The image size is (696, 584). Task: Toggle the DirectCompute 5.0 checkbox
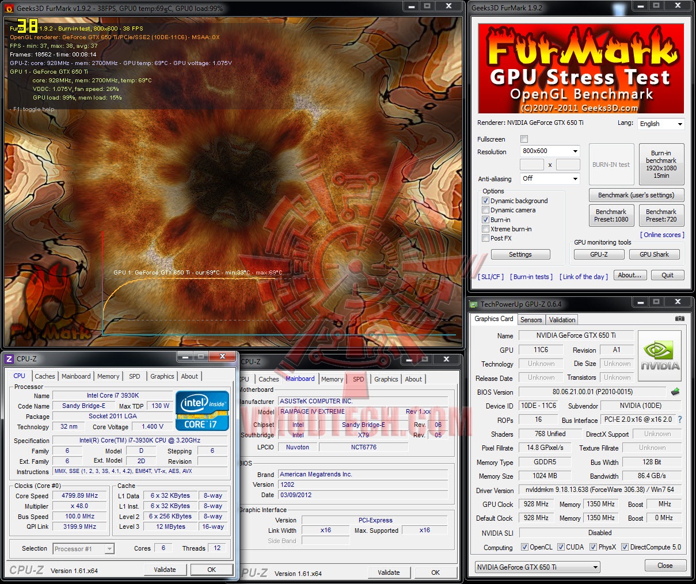coord(625,547)
